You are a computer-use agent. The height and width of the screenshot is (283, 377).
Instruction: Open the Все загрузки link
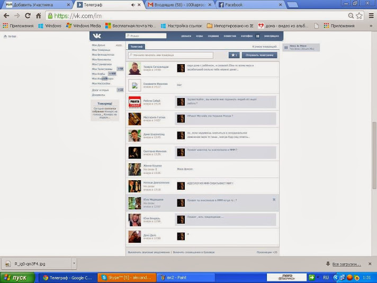(x=346, y=264)
